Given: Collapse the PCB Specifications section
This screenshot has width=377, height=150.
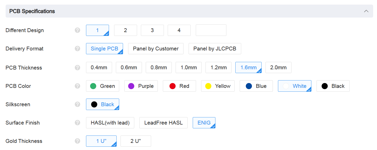Looking at the screenshot, I should click(x=366, y=11).
